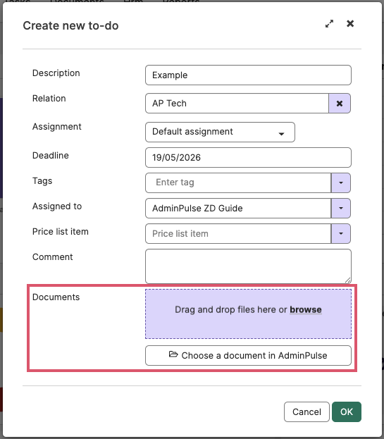Click the Relation field with AP Tech
384x439 pixels.
(237, 104)
